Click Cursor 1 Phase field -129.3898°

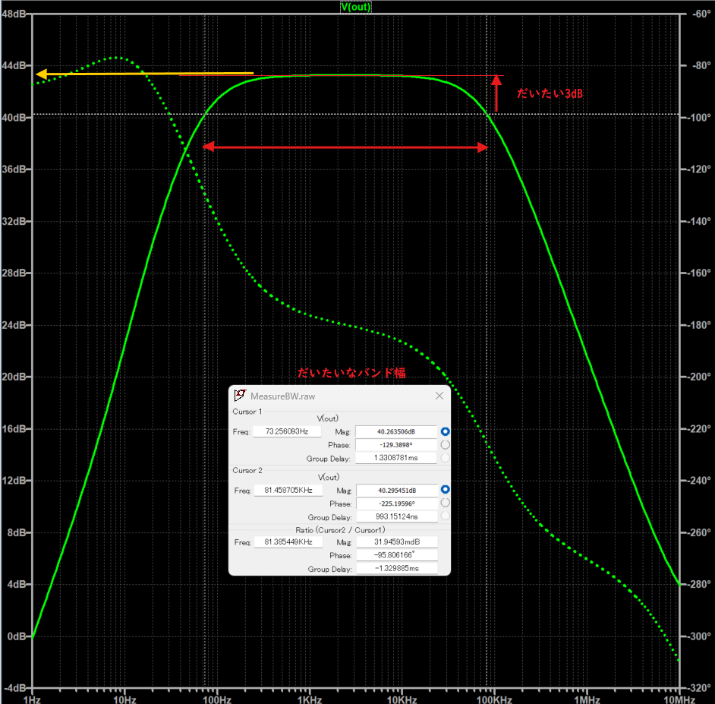395,445
